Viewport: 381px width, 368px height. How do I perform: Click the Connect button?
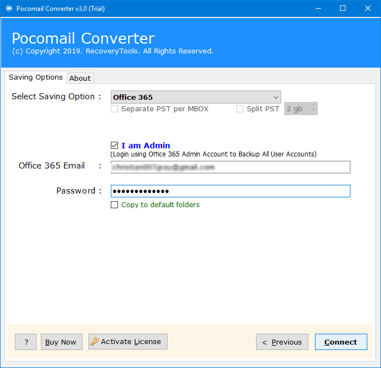pos(341,342)
